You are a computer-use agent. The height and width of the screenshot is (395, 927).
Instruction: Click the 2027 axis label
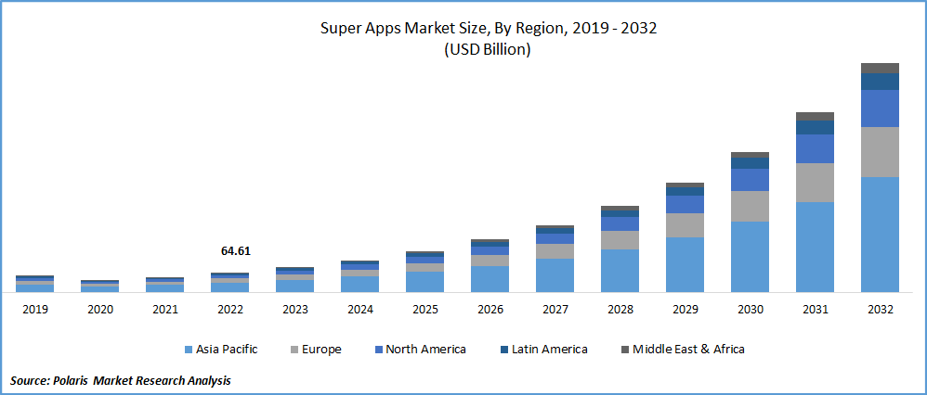click(555, 310)
